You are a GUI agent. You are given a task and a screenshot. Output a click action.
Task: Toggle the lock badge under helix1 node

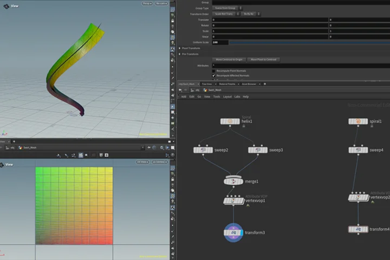click(244, 126)
